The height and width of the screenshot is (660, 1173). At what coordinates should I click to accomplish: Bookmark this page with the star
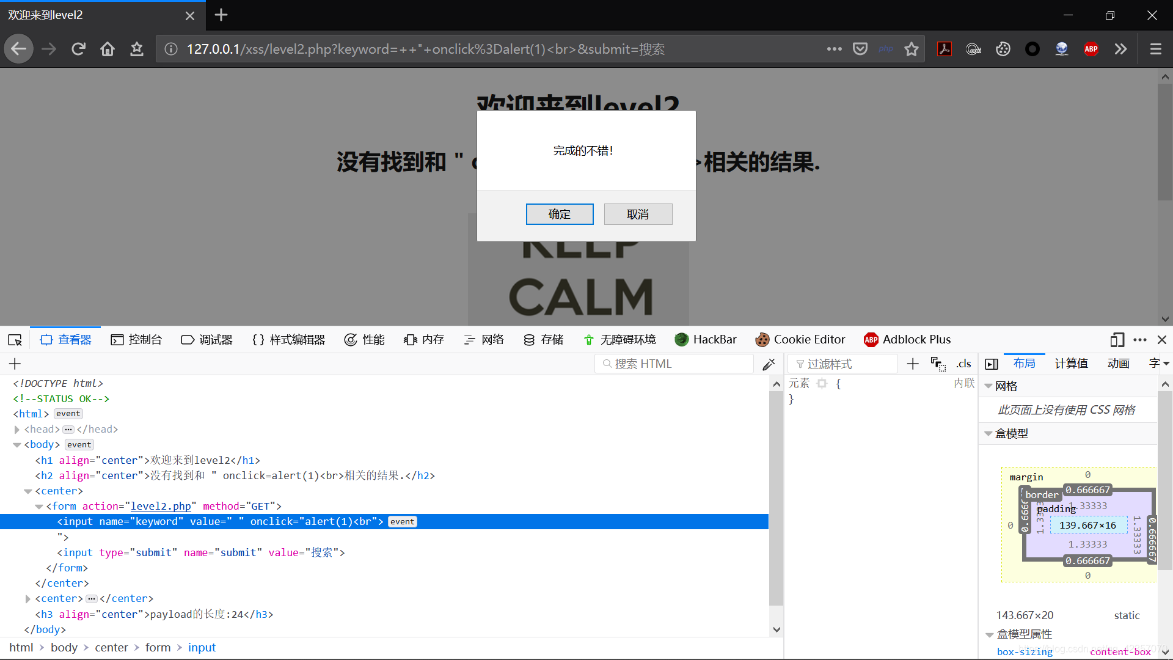(x=912, y=49)
